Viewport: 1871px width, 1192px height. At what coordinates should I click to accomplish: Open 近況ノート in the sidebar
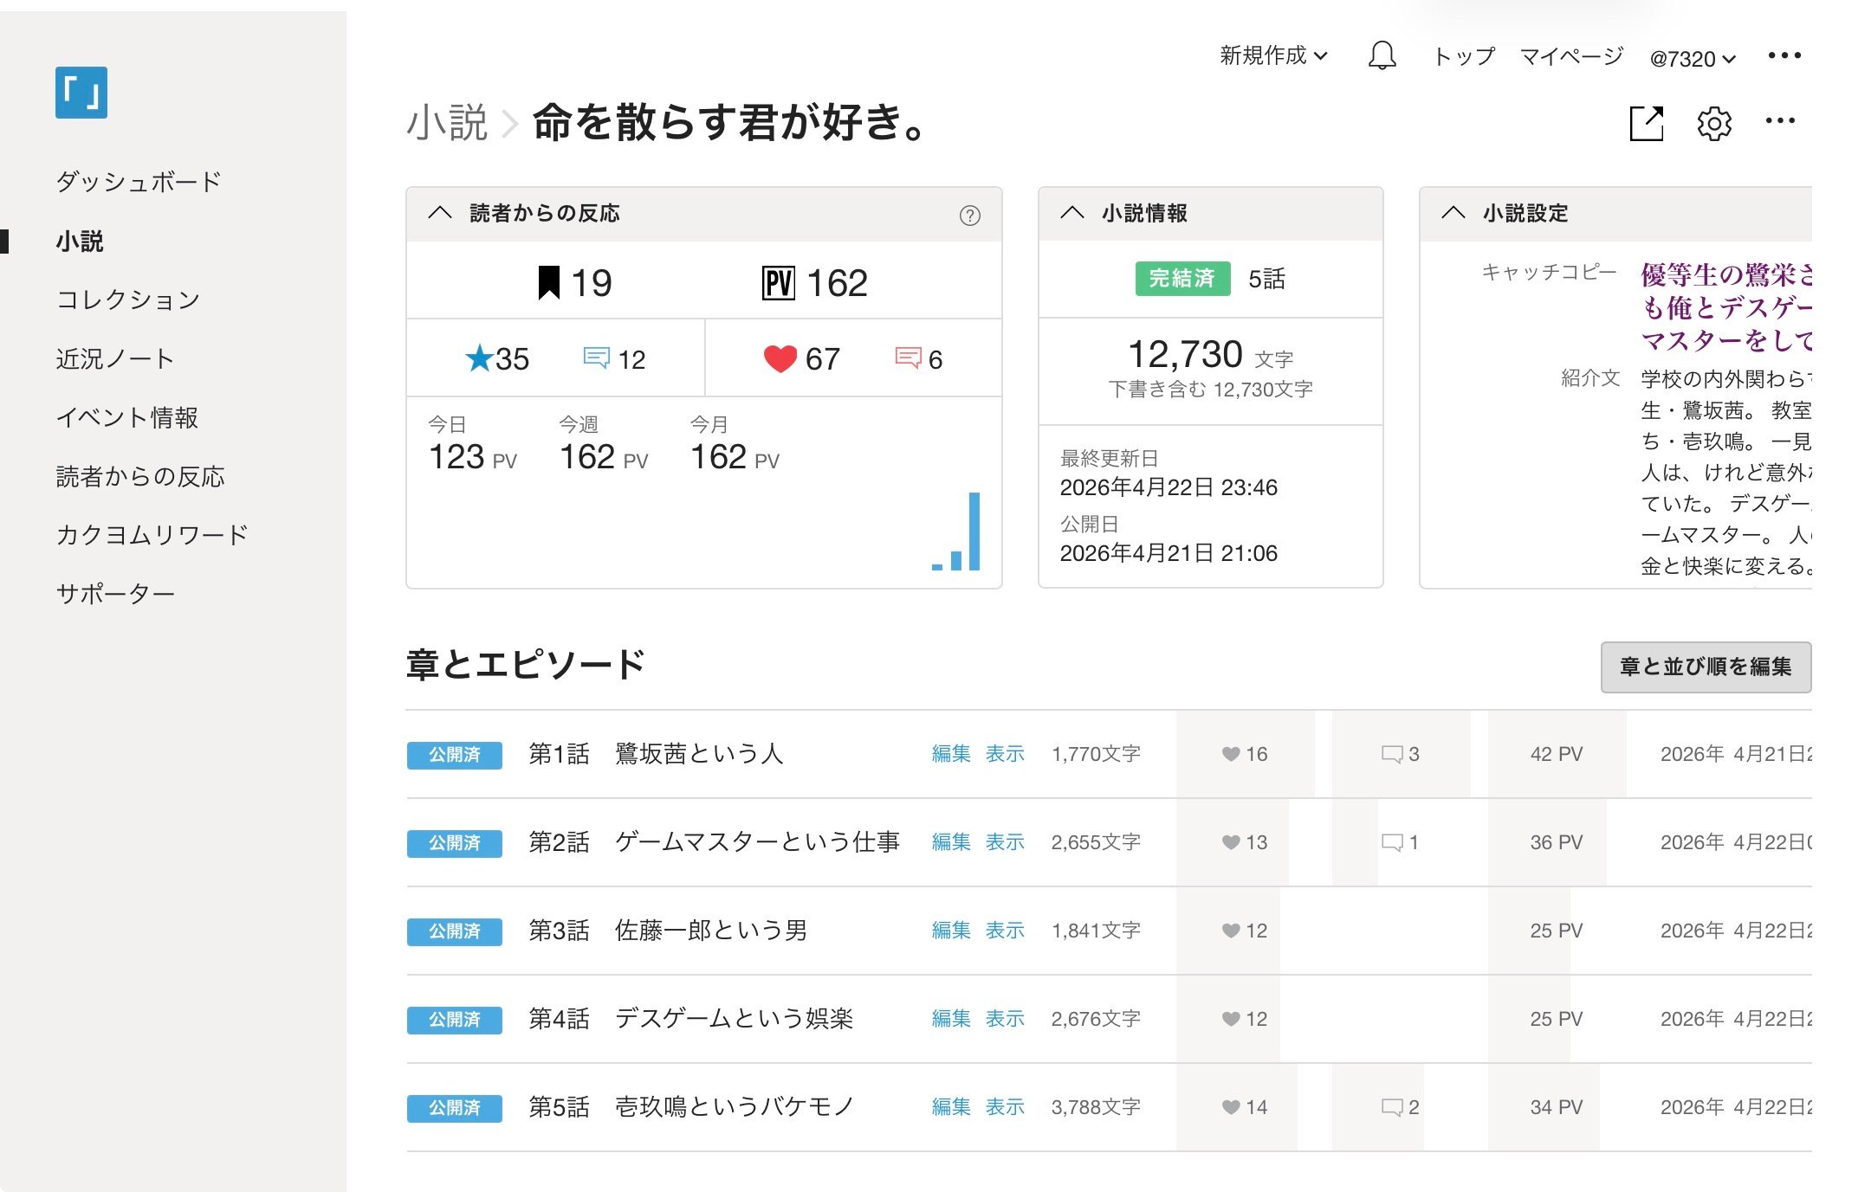(115, 358)
